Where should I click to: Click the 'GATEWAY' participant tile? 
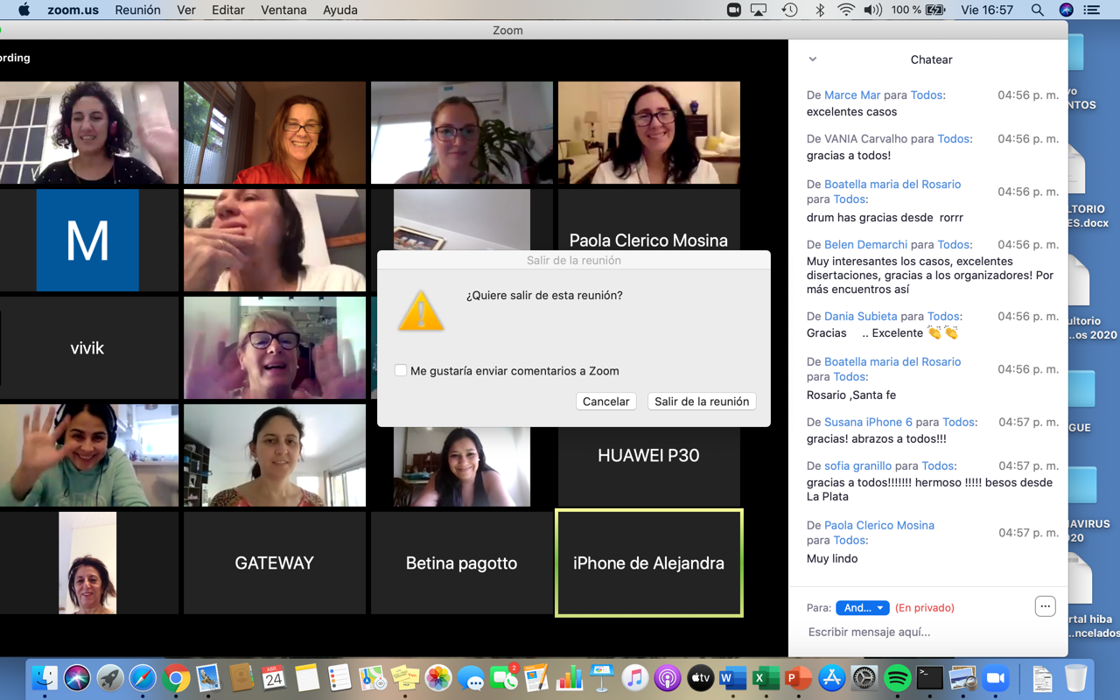point(274,563)
